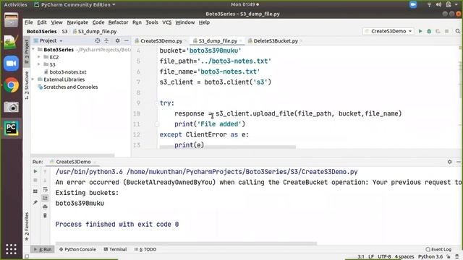Click editor horizontal scrollbar

pos(227,147)
